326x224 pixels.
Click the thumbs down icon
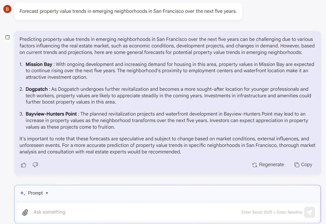[x=35, y=165]
